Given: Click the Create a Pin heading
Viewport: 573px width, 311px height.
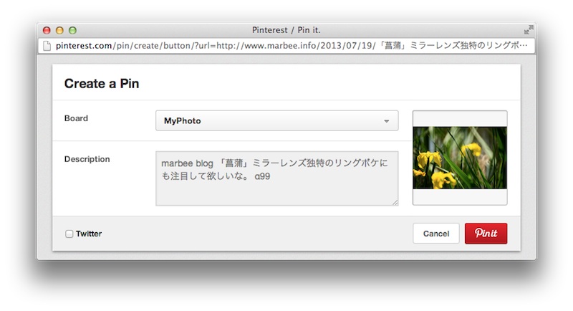Looking at the screenshot, I should click(102, 84).
